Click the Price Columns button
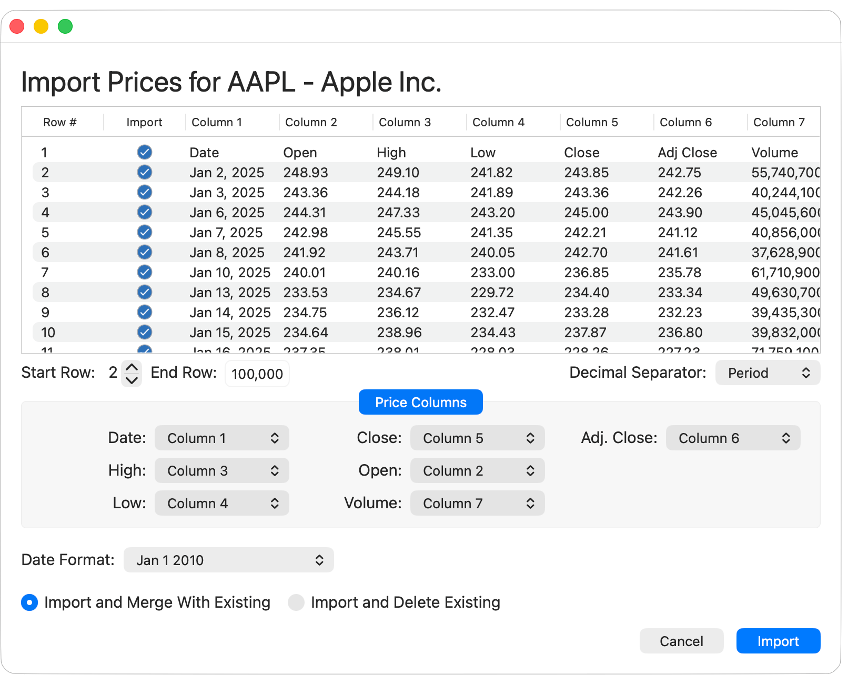This screenshot has width=868, height=684. (420, 402)
